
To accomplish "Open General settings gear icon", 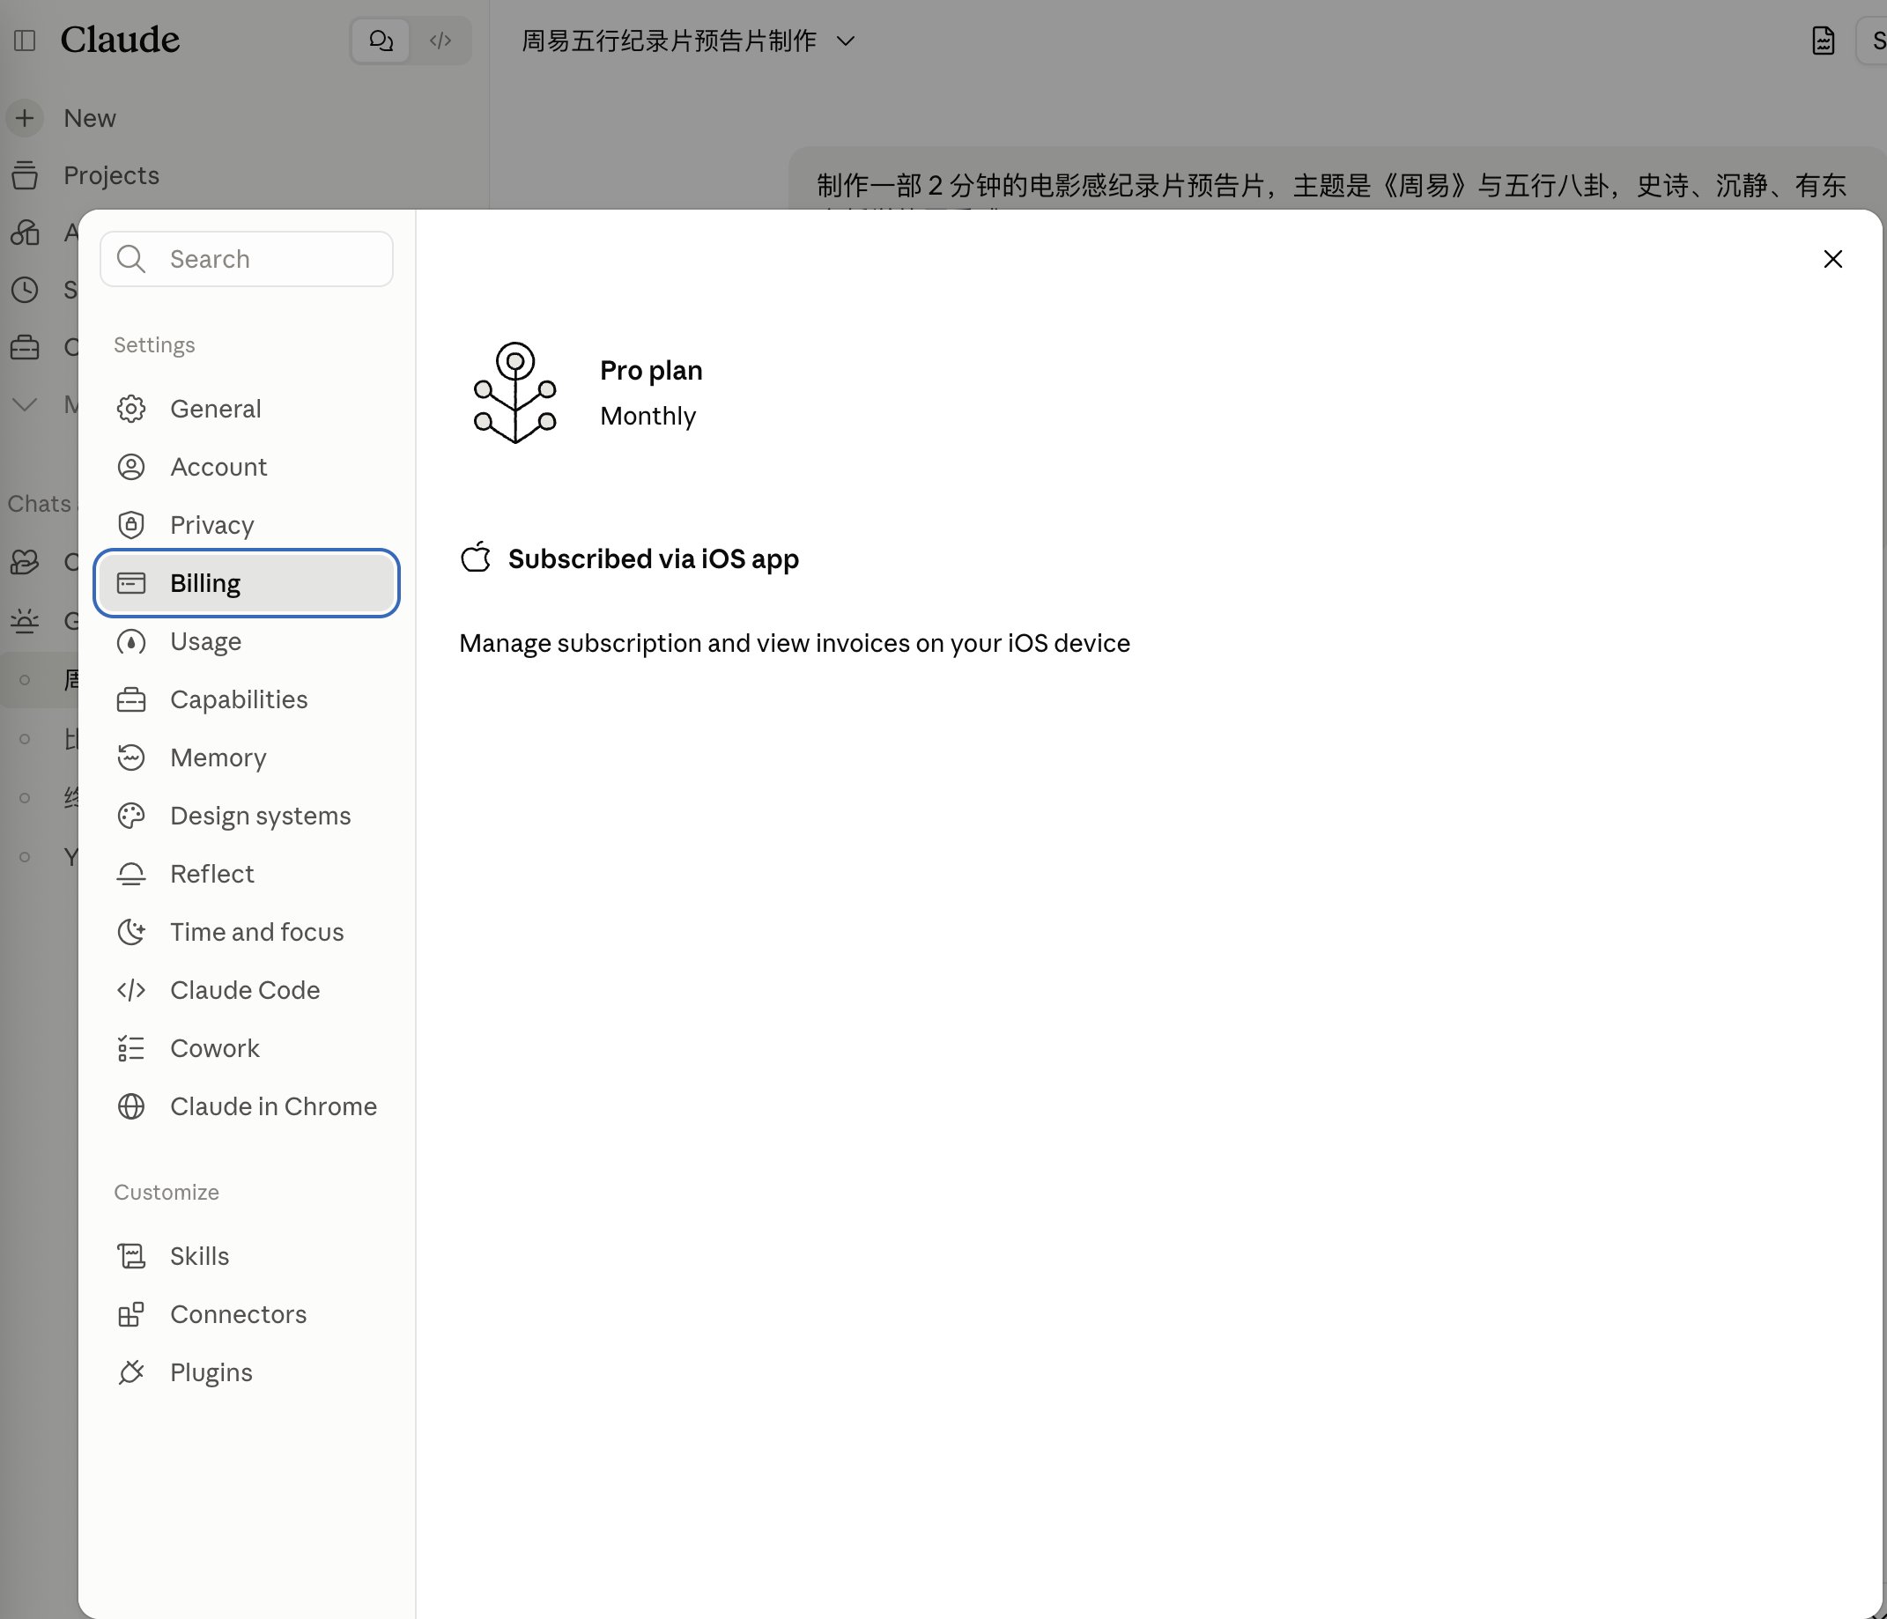I will (131, 409).
